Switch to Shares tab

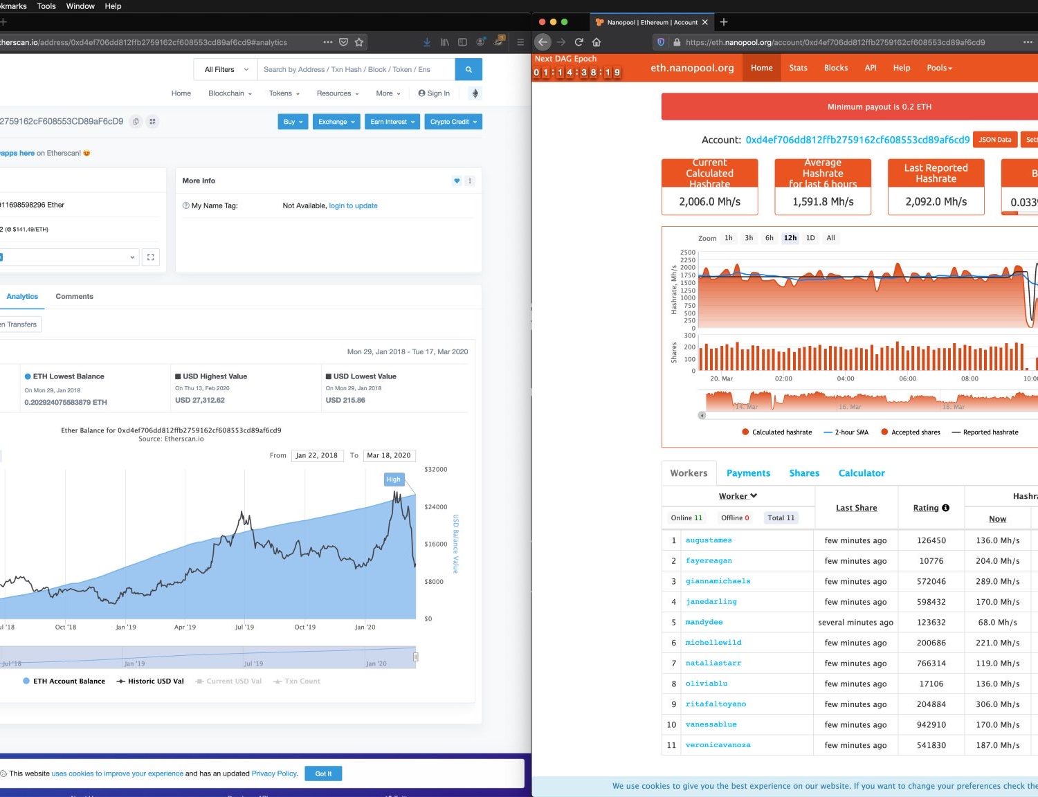804,473
